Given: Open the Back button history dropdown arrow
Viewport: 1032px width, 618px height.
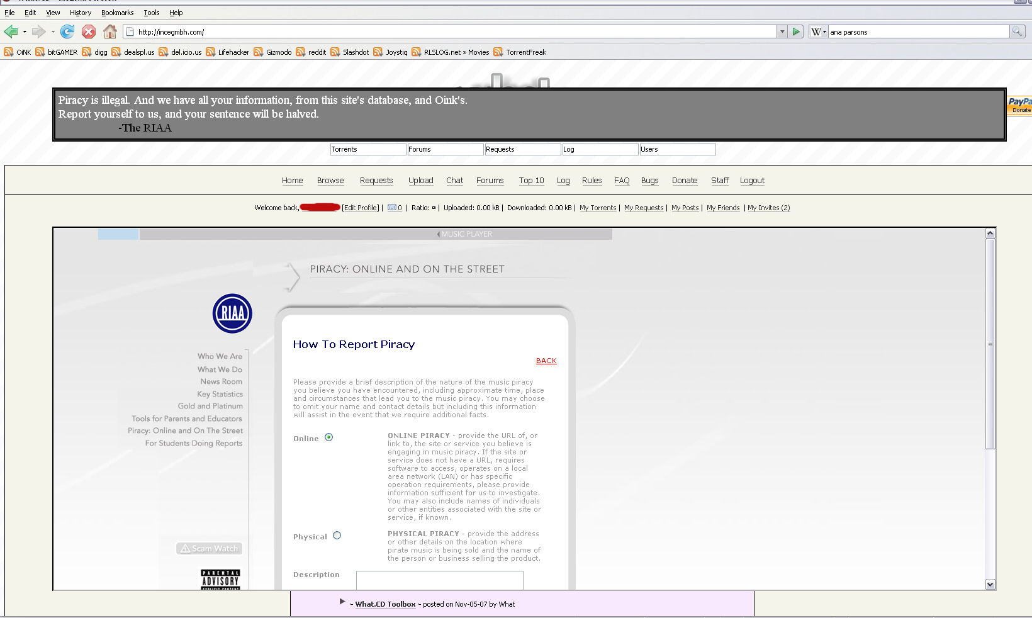Looking at the screenshot, I should pyautogui.click(x=25, y=31).
